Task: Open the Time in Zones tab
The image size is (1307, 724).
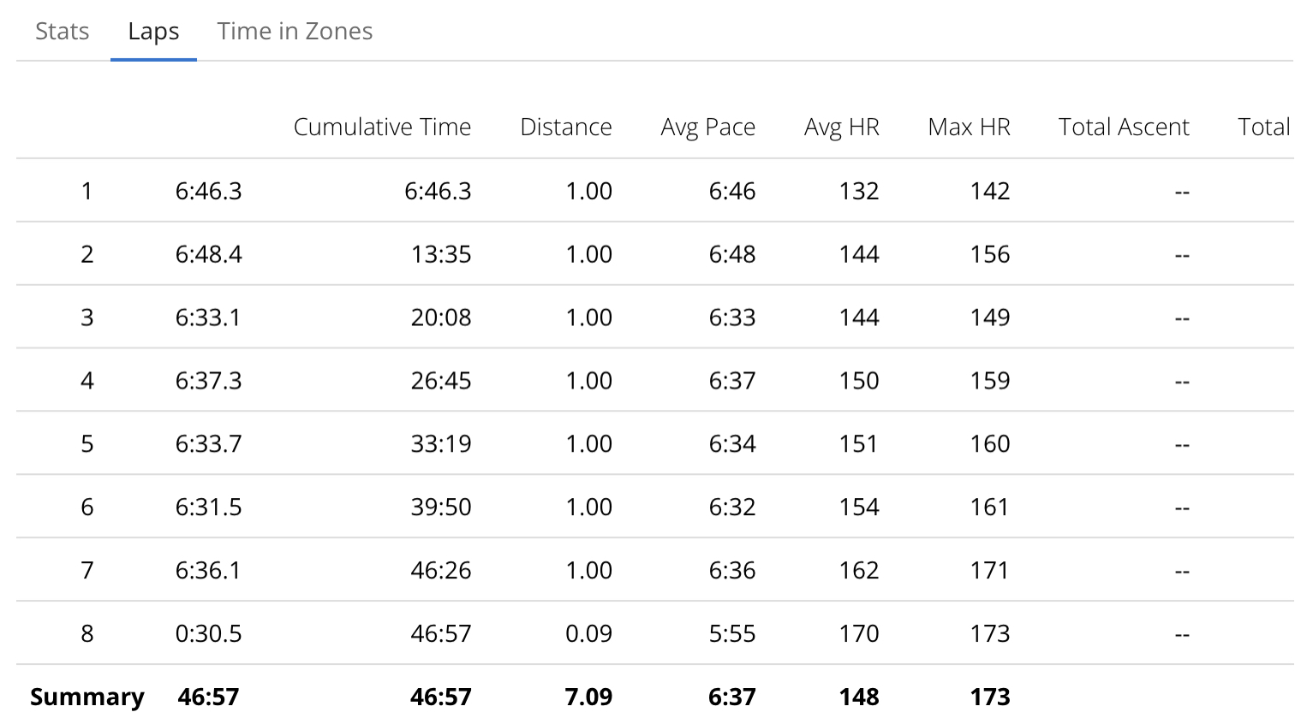Action: tap(295, 32)
